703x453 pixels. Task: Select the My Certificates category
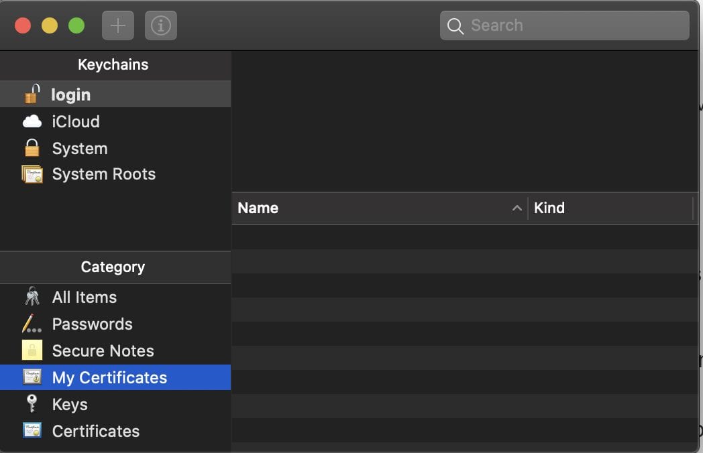(109, 377)
